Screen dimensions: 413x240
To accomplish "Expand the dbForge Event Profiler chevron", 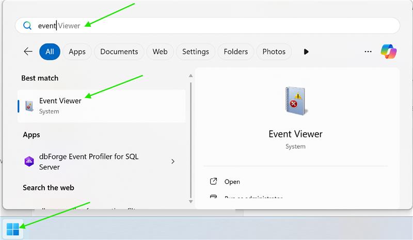I will coord(173,161).
